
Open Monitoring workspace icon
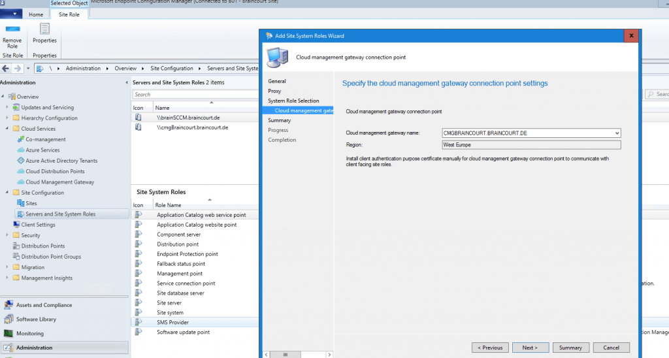click(8, 333)
